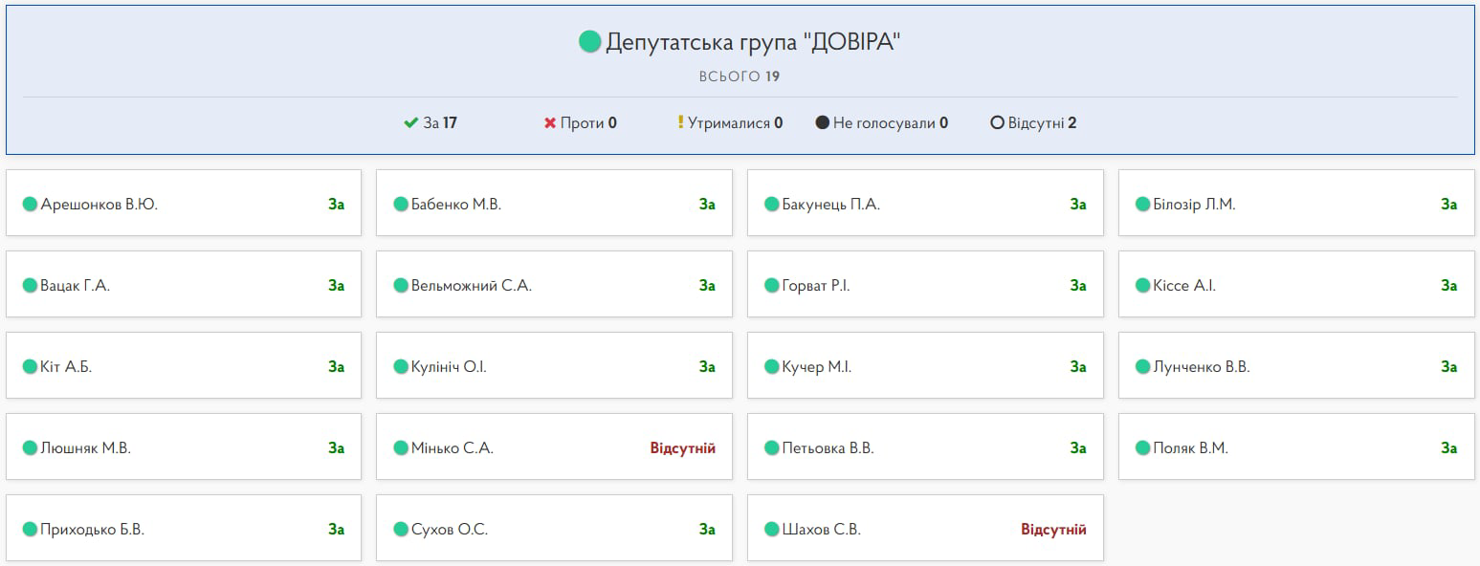Open the Сухов О.С. deputy card
The height and width of the screenshot is (566, 1480).
[554, 529]
